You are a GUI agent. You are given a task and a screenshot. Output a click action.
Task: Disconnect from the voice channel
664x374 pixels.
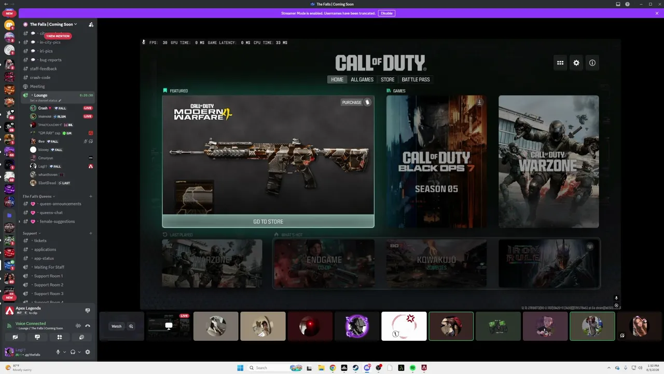[88, 326]
